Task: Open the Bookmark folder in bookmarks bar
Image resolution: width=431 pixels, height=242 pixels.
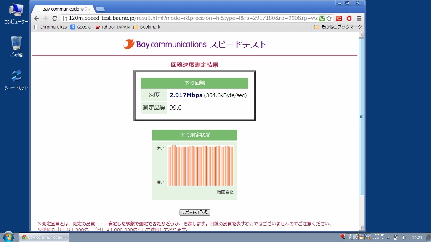Action: tap(147, 27)
